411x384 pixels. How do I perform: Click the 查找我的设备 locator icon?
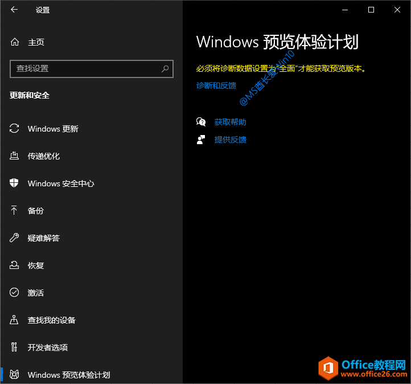14,320
